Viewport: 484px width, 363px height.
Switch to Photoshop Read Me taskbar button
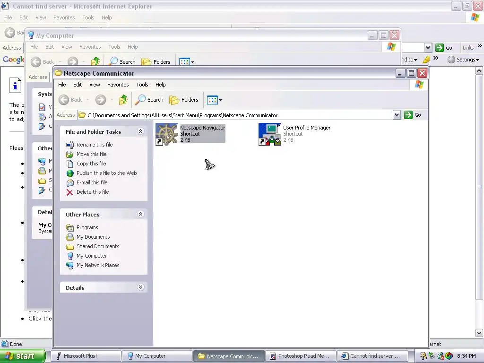coord(301,356)
